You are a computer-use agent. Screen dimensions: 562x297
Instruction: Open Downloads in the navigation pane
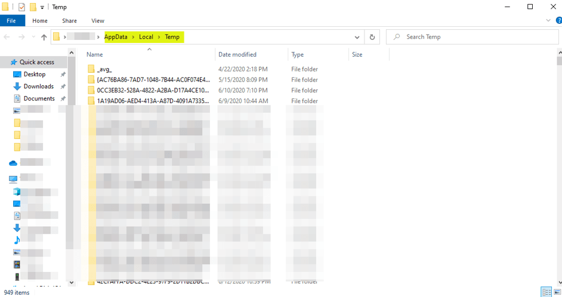point(38,86)
